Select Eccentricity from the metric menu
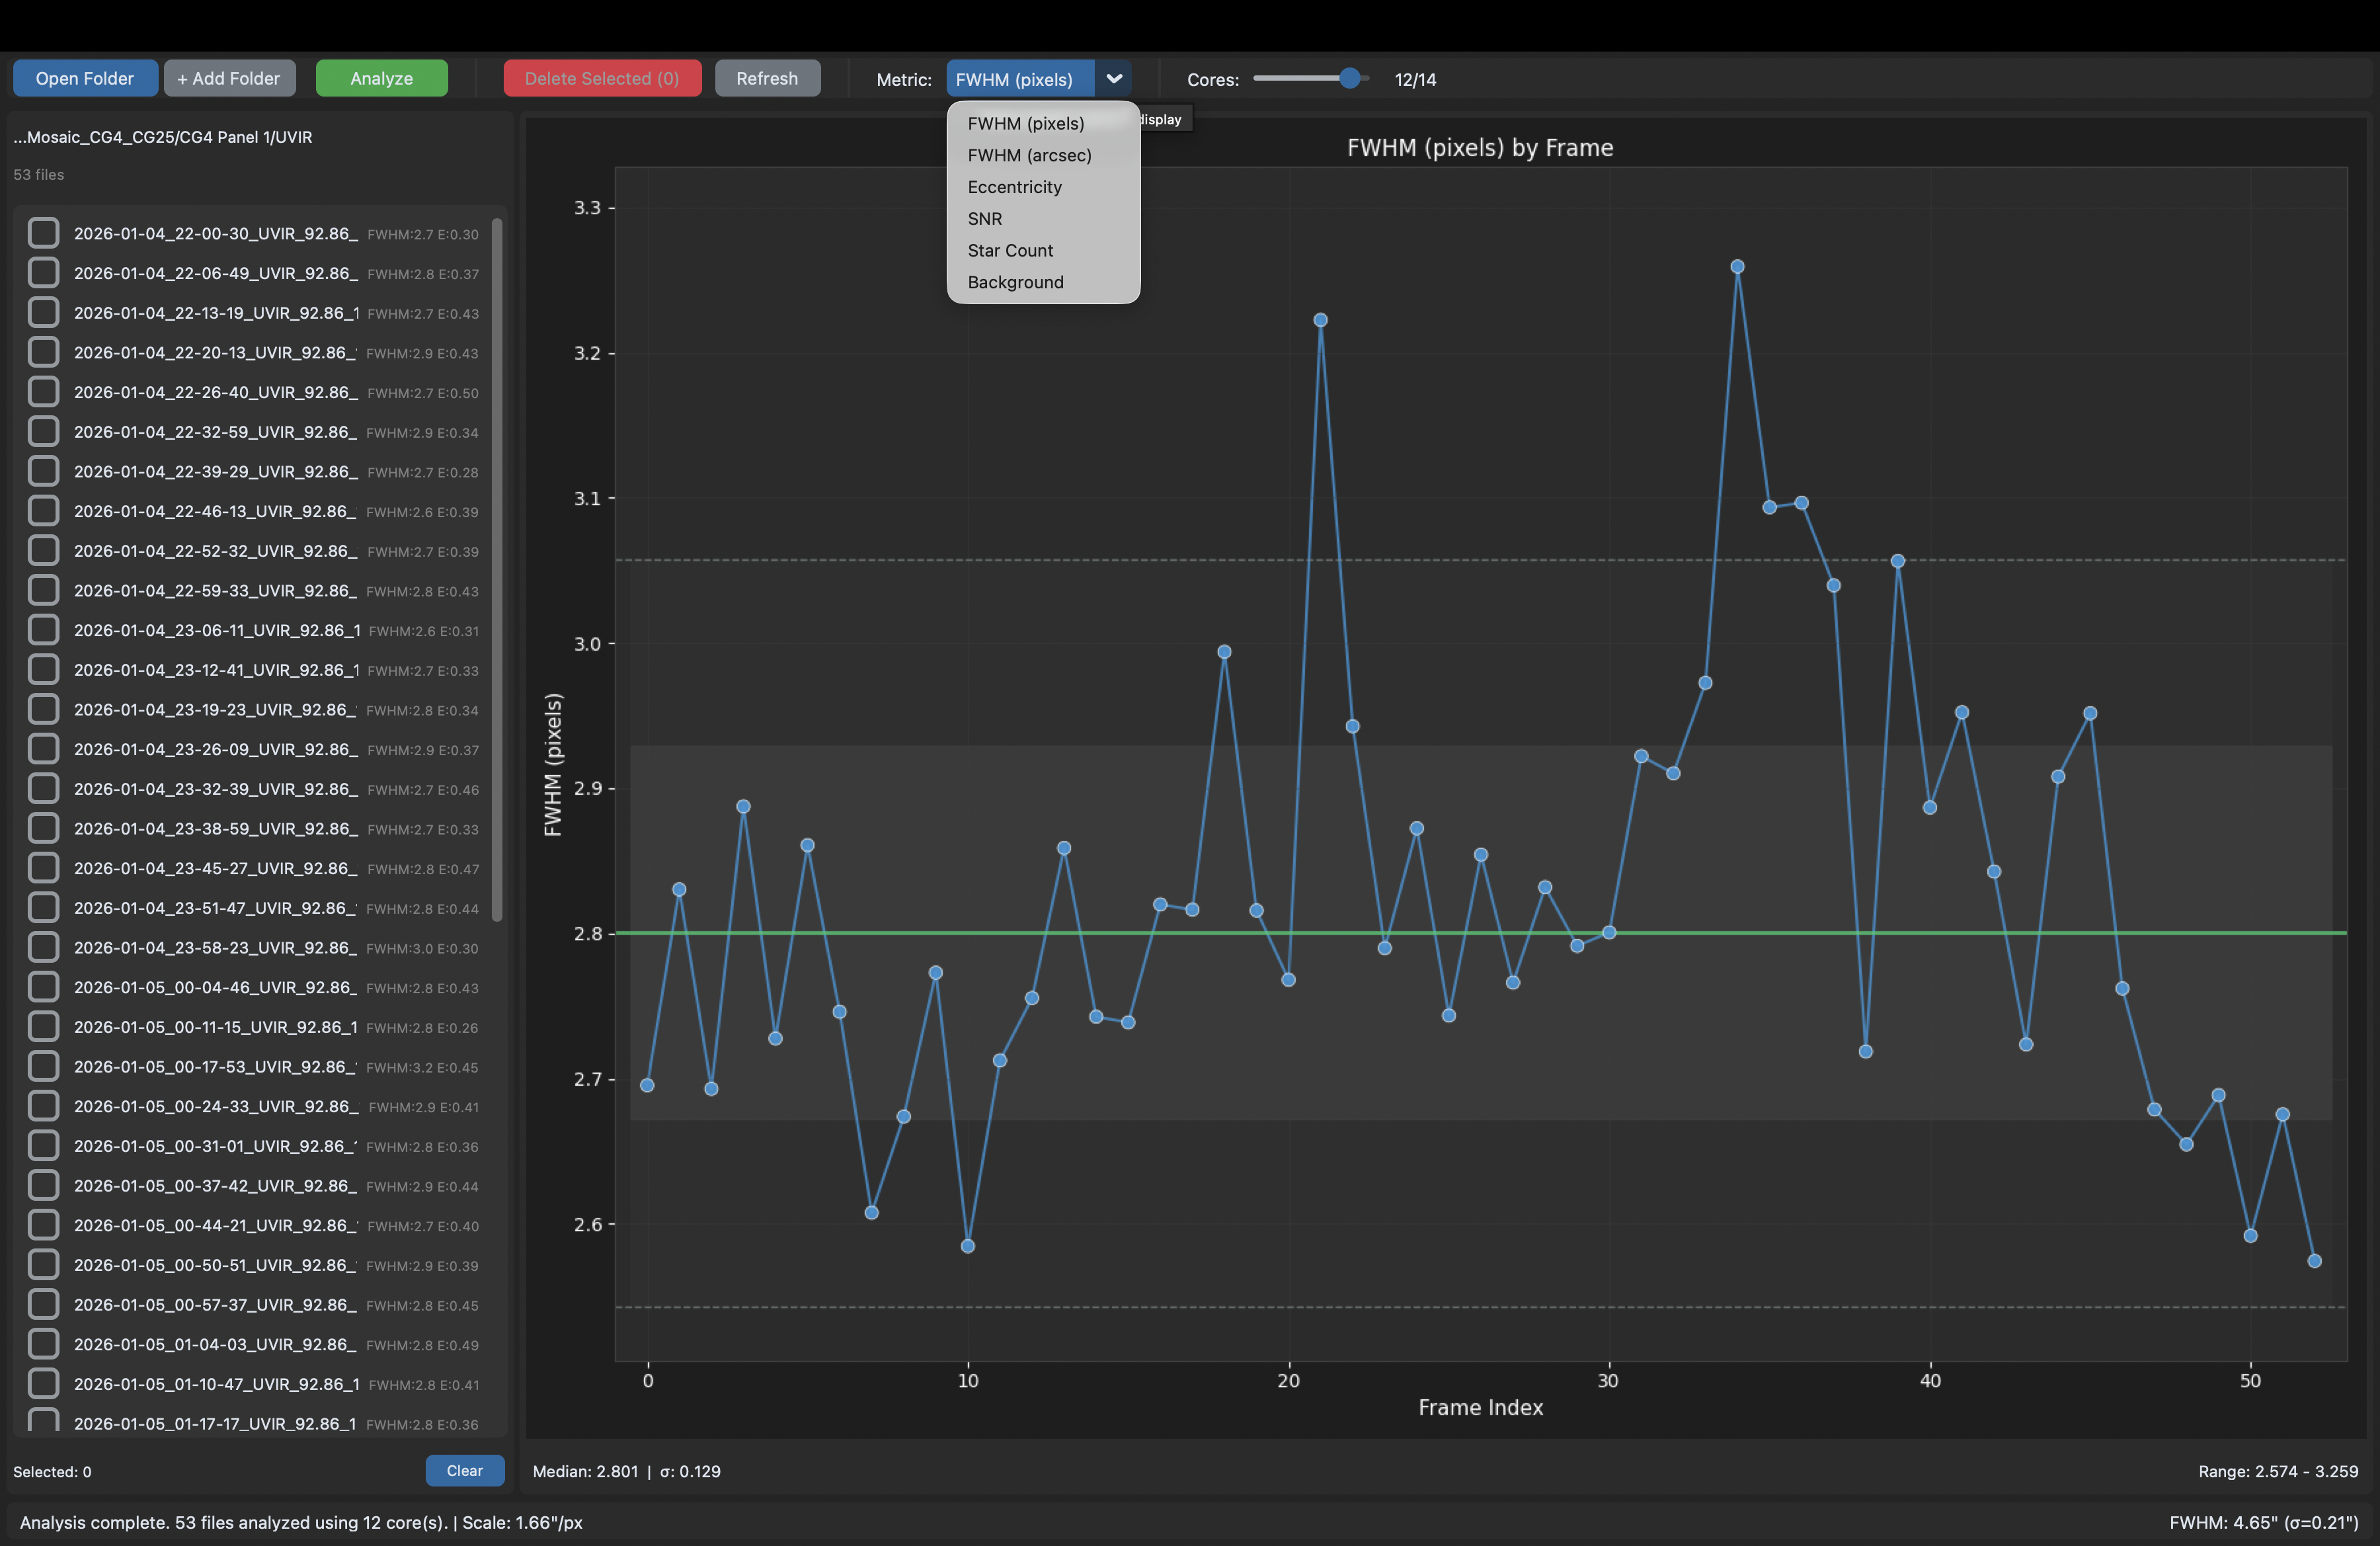The height and width of the screenshot is (1546, 2380). [x=1014, y=187]
